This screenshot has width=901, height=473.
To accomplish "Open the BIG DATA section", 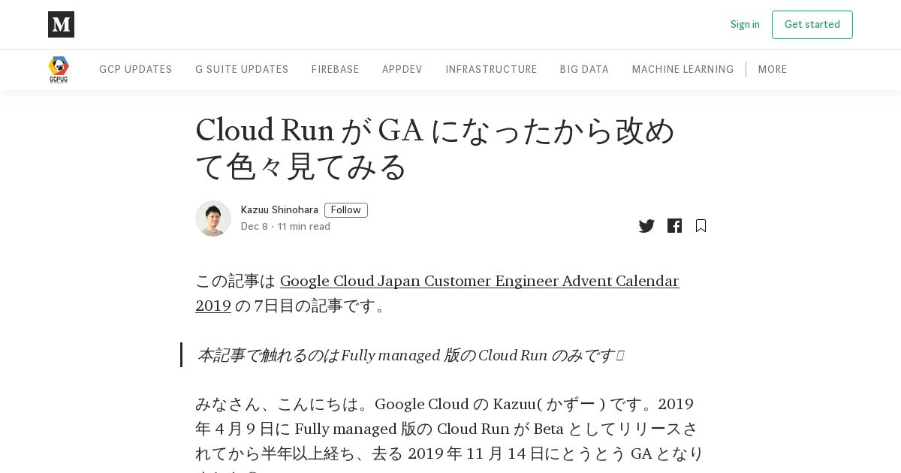I will [584, 69].
